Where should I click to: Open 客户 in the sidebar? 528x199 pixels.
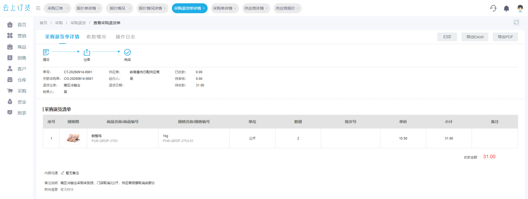(x=16, y=69)
